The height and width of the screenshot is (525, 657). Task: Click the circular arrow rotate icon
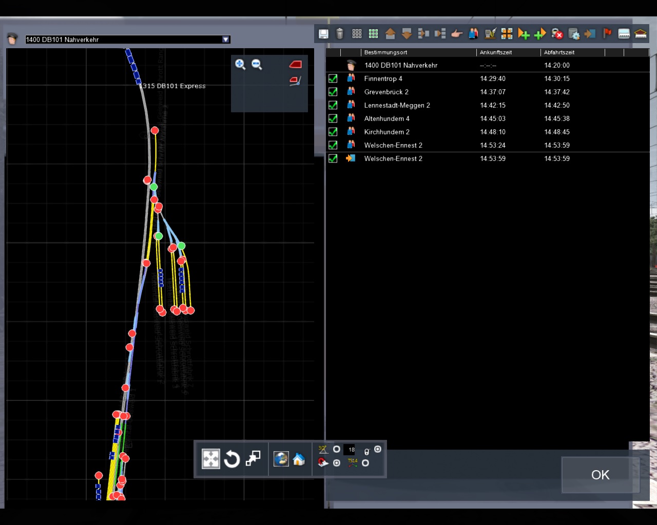click(x=232, y=459)
